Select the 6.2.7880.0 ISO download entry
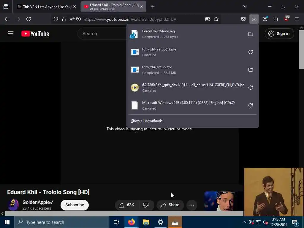The width and height of the screenshot is (304, 228). 187,88
